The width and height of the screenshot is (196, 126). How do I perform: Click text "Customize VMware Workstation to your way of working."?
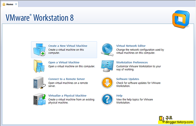pos(139,68)
